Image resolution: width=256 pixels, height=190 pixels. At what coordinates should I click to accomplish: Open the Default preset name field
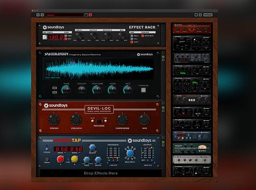[64, 15]
